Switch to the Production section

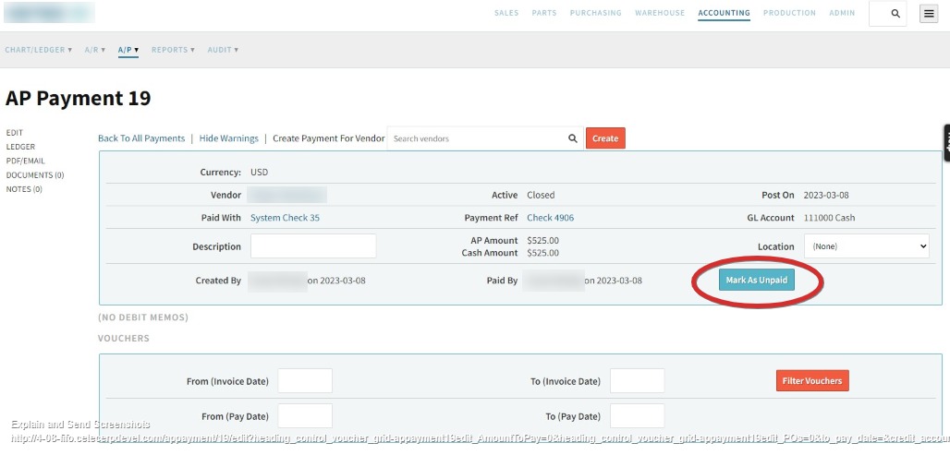pos(789,13)
